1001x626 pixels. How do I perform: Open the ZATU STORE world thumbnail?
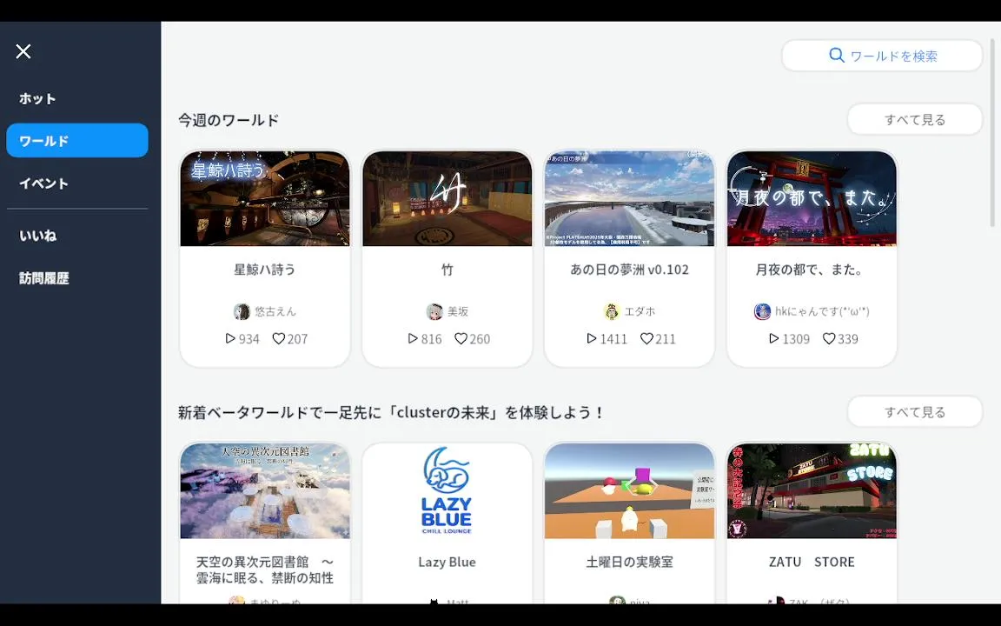pos(812,491)
